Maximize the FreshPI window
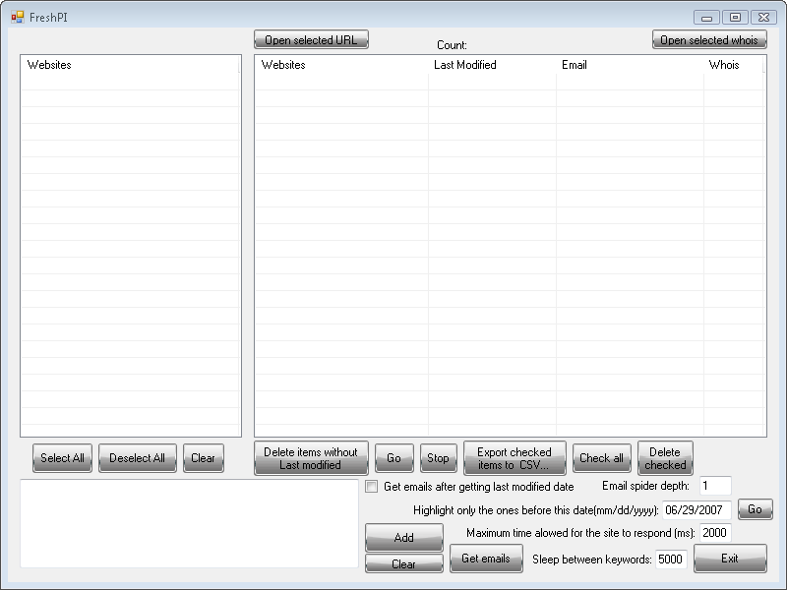This screenshot has width=787, height=590. tap(735, 18)
